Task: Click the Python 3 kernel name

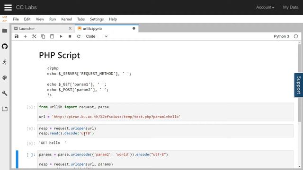Action: (281, 36)
